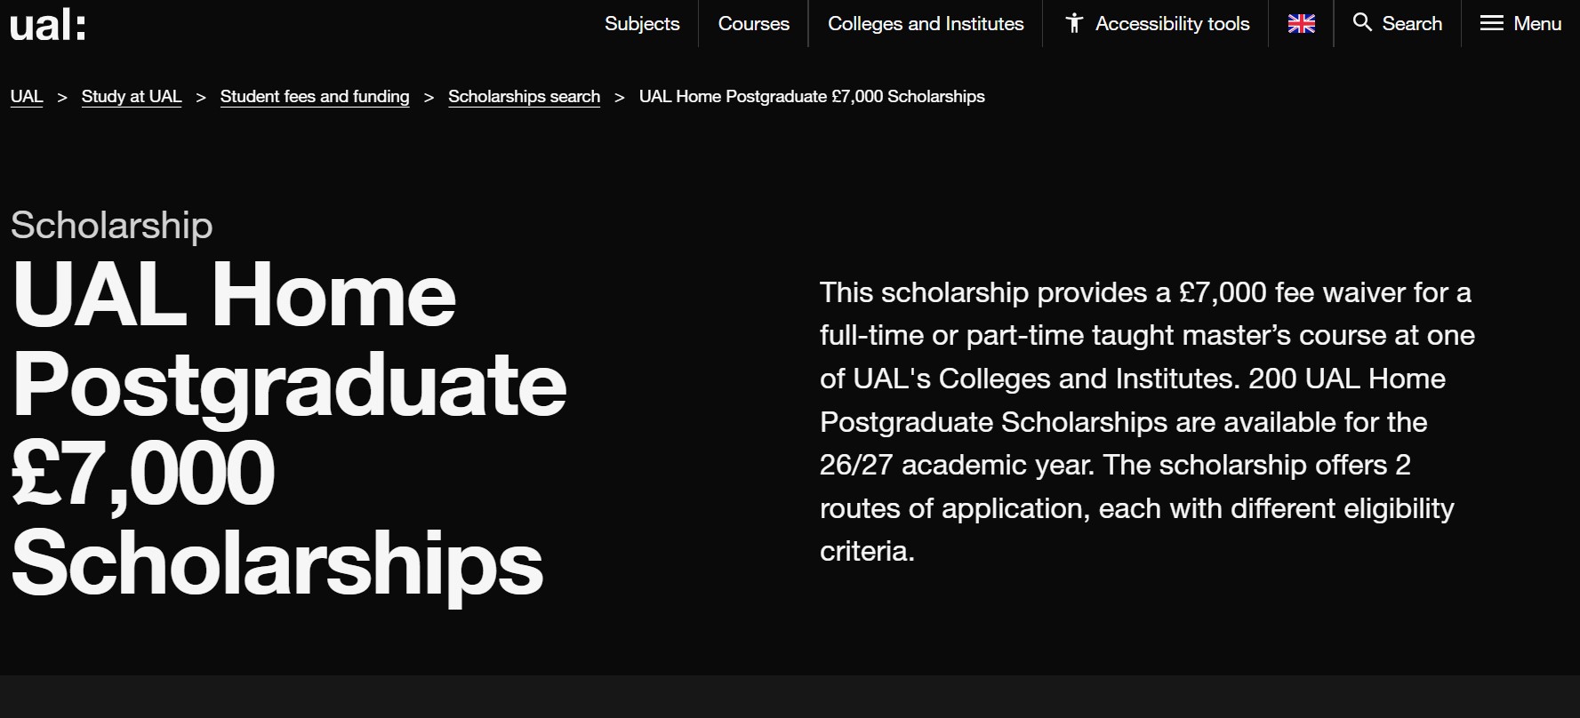Click the header navigation bar area

(x=790, y=24)
